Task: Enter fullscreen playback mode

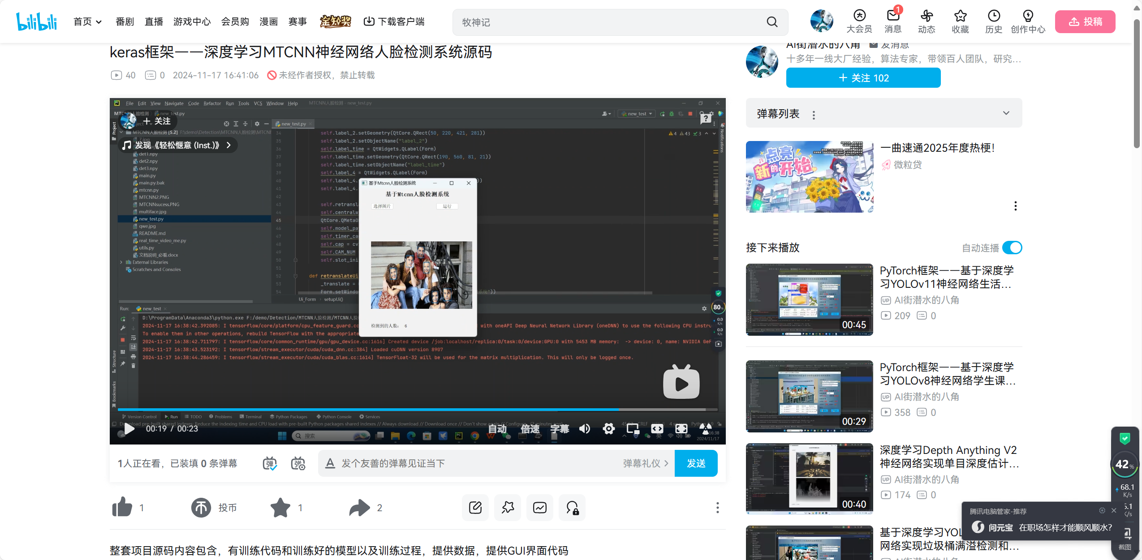Action: (x=681, y=428)
